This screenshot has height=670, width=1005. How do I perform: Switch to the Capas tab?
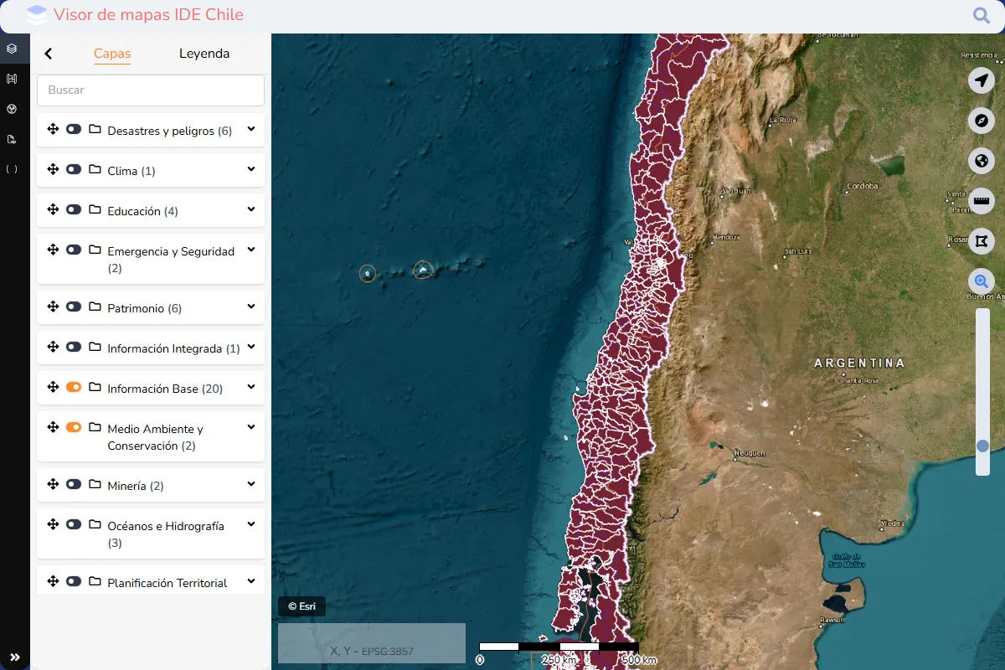tap(112, 54)
